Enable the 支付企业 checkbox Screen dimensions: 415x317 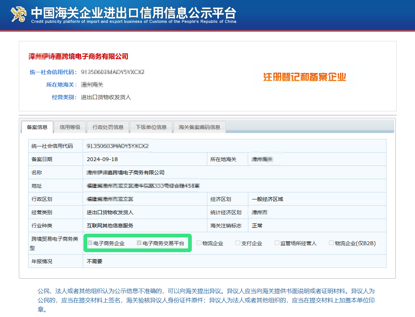click(x=238, y=243)
